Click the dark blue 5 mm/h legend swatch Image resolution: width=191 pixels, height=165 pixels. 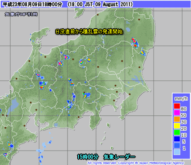(x=177, y=139)
